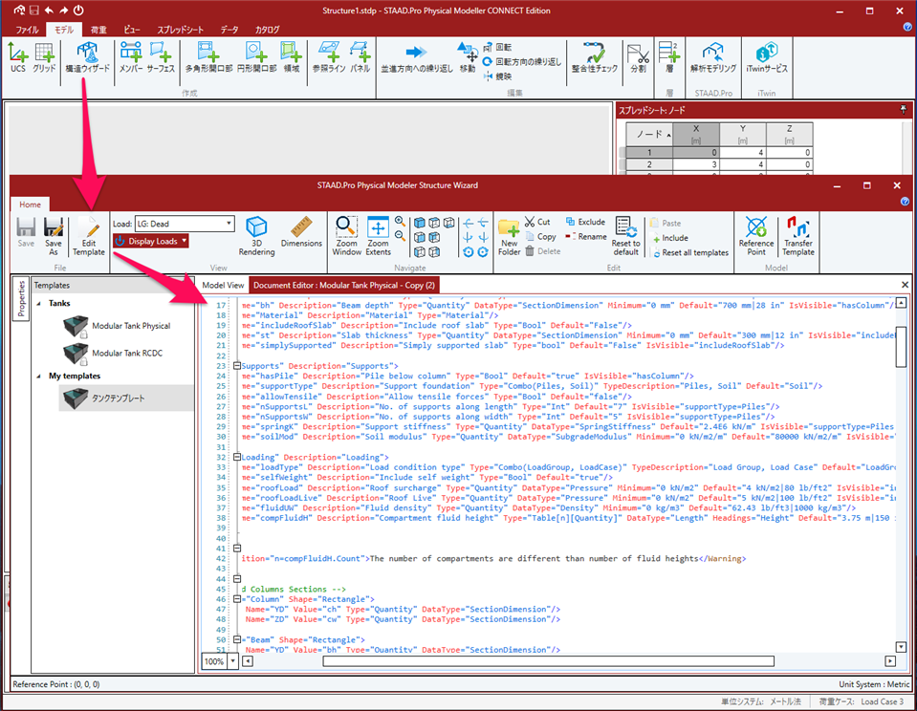Open the Load case dropdown showing LG: Dead

tap(185, 224)
